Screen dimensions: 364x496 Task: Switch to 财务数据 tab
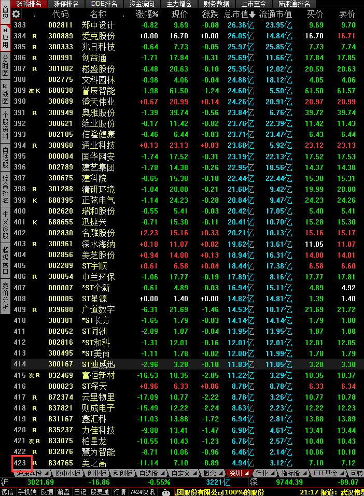point(217,4)
